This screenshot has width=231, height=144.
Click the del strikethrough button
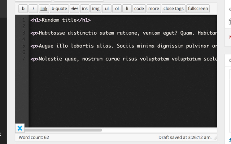click(74, 9)
